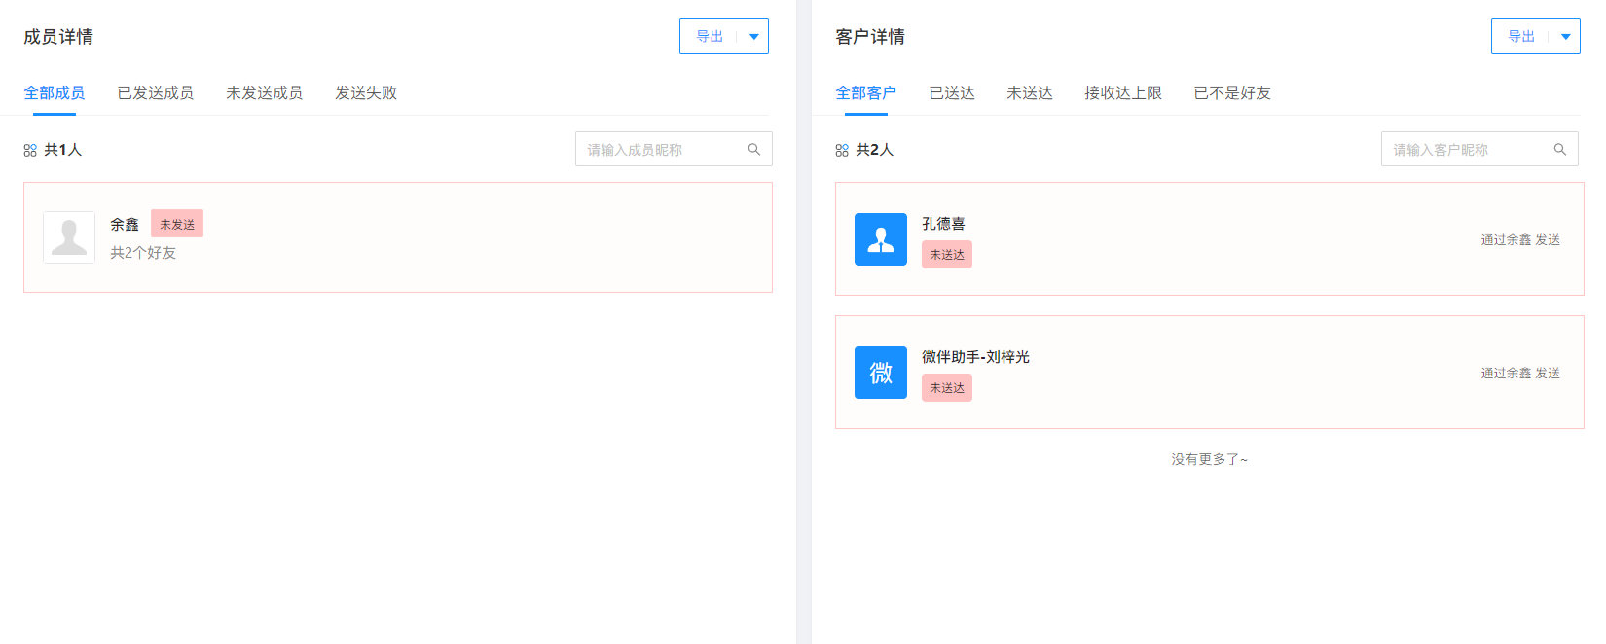Click the grid icon beside 共1人
This screenshot has width=1606, height=644.
click(x=30, y=150)
